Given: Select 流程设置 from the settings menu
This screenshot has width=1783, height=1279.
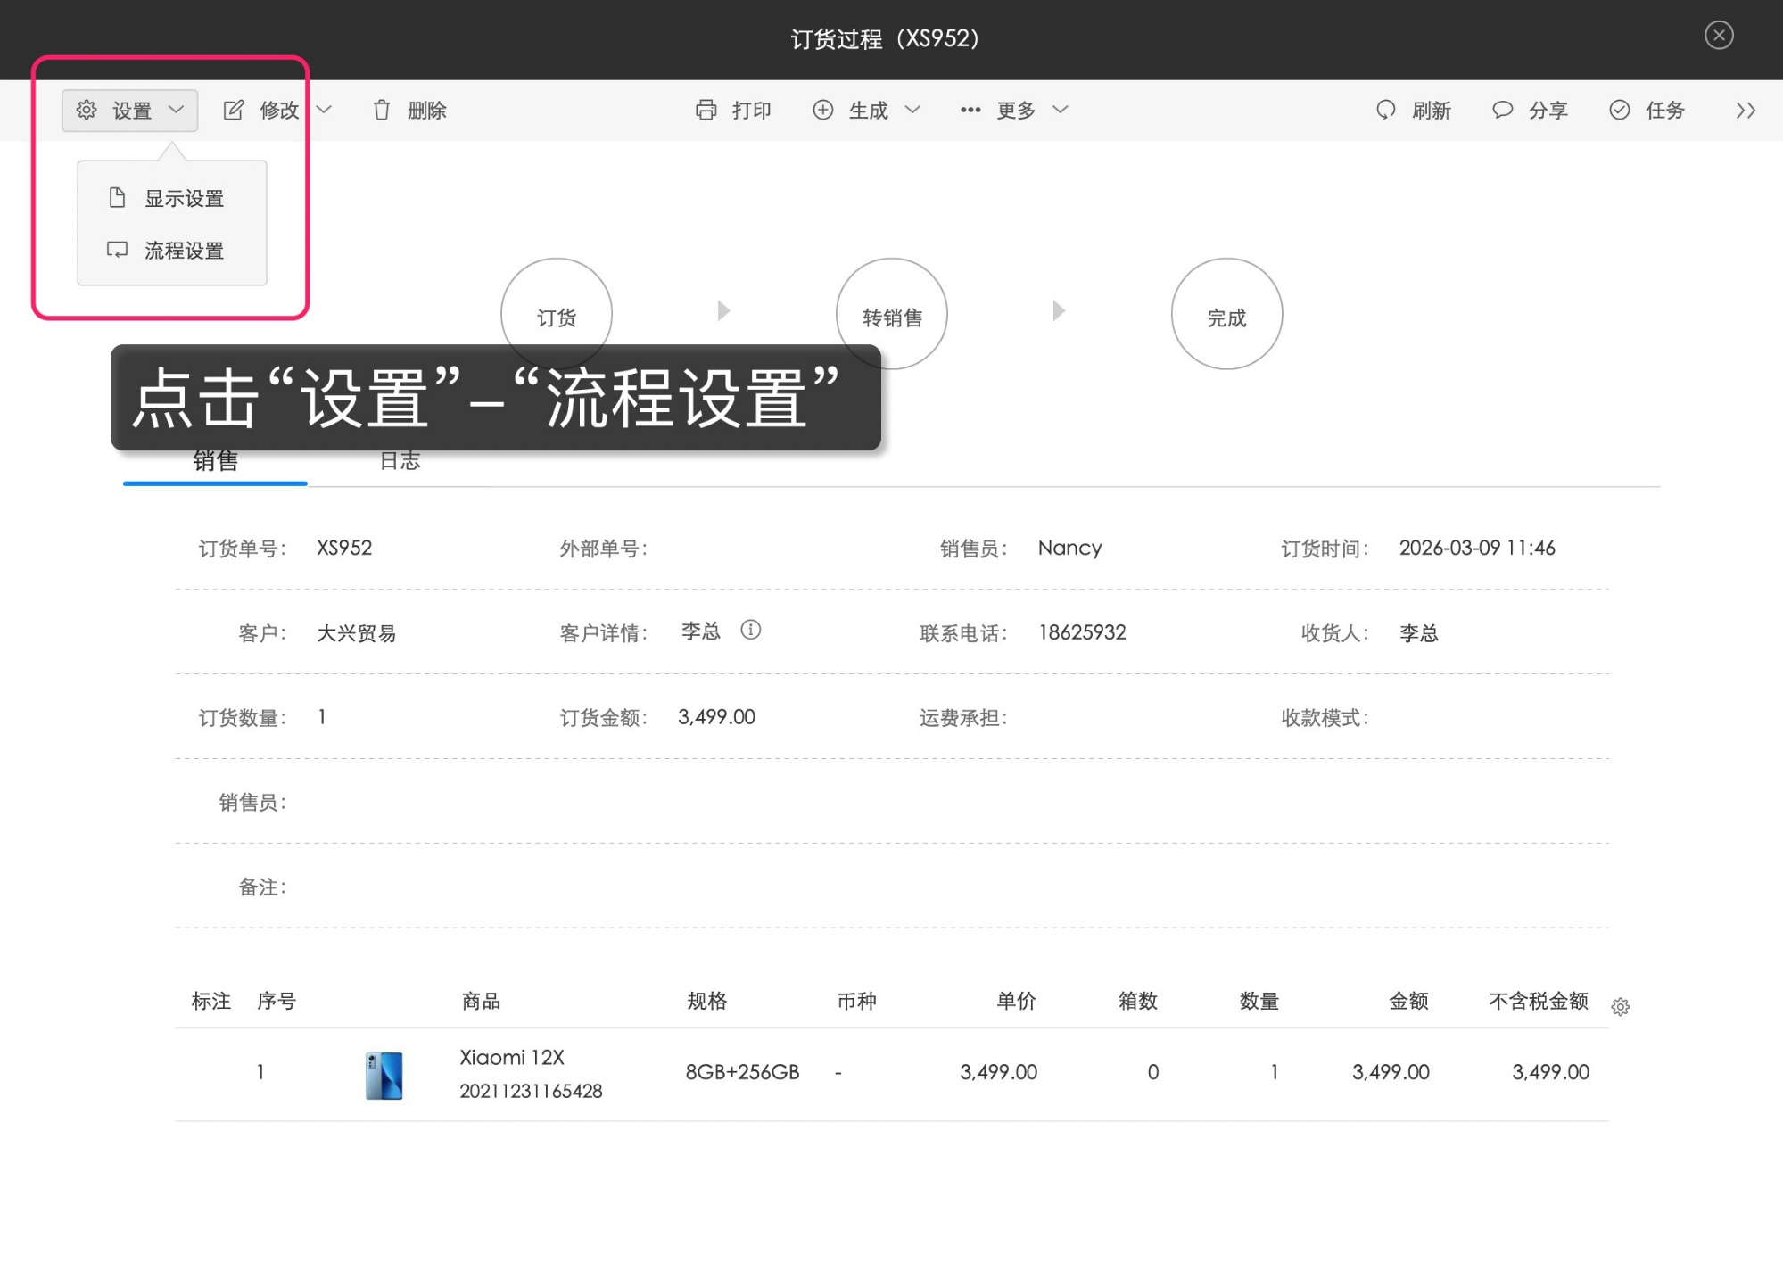Looking at the screenshot, I should (x=184, y=251).
